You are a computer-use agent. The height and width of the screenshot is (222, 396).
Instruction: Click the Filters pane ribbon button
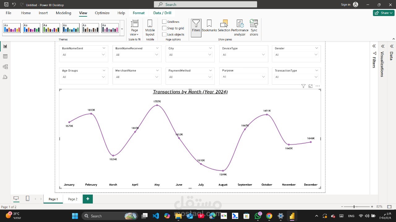pyautogui.click(x=196, y=26)
